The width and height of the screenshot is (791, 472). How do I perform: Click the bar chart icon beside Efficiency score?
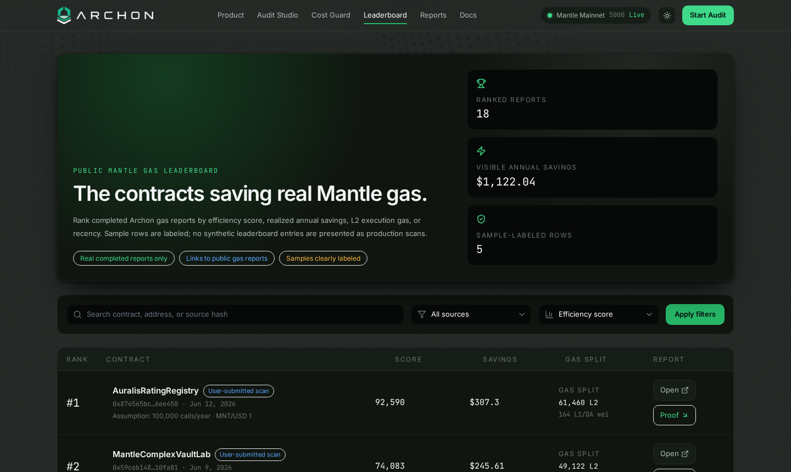tap(549, 314)
